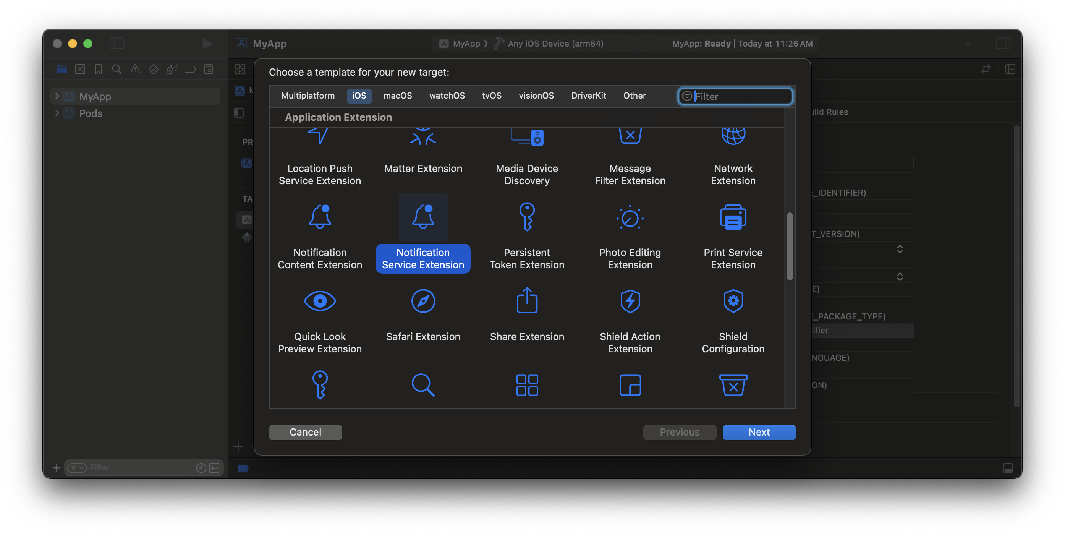Open the Test navigator diamond icon

tap(154, 69)
